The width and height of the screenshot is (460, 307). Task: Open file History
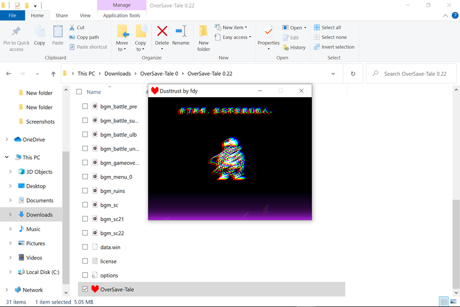[294, 47]
